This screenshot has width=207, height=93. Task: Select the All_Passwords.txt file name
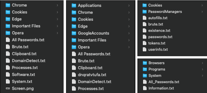pyautogui.click(x=164, y=82)
